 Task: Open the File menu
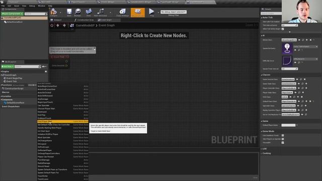pos(3,6)
